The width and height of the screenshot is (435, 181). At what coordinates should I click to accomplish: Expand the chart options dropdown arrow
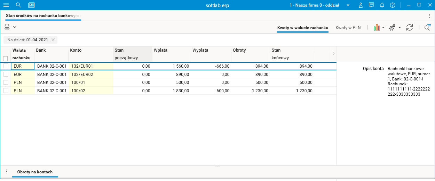[x=383, y=27]
